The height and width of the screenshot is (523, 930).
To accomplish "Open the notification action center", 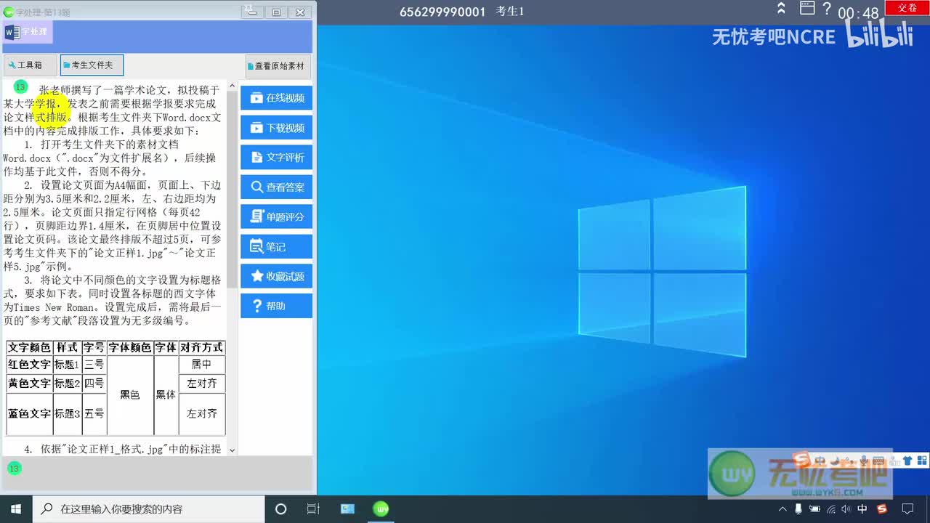I will pos(907,509).
